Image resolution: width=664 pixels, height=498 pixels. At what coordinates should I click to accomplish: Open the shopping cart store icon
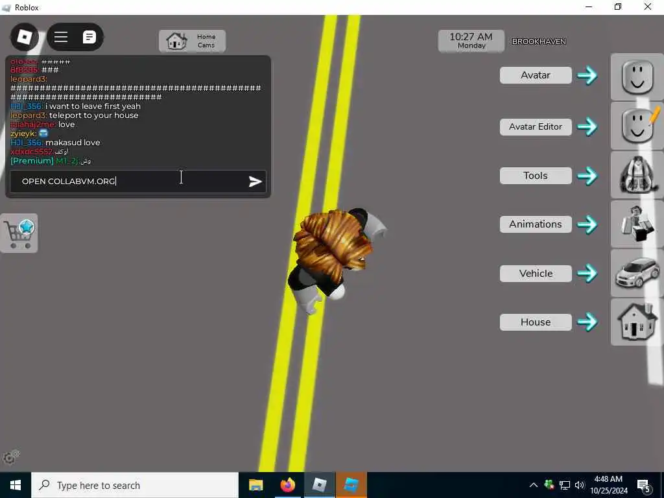(19, 233)
